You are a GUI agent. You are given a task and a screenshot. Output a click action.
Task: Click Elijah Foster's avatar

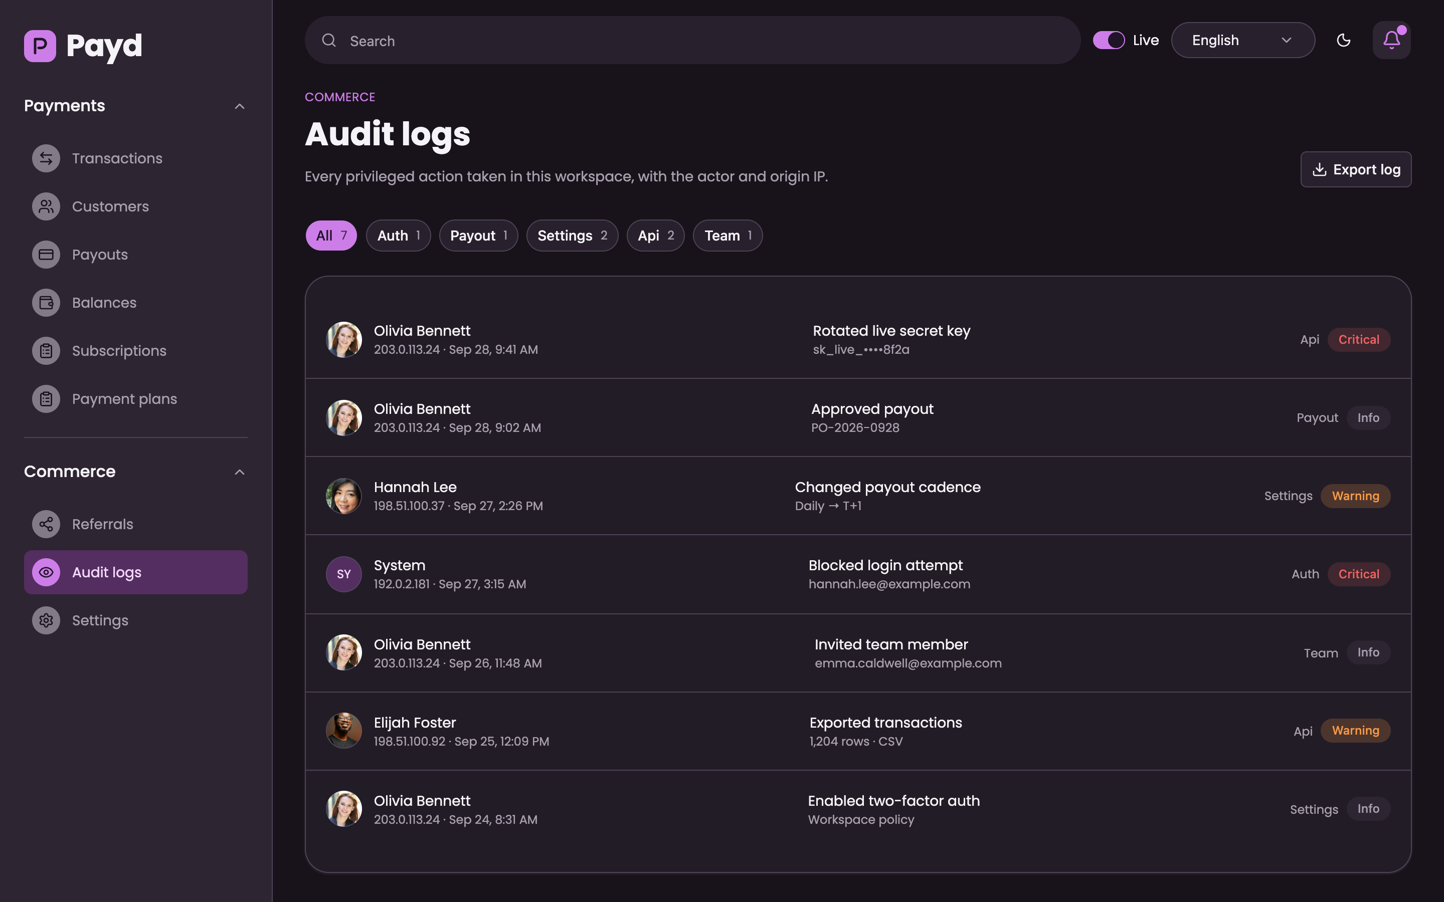343,731
